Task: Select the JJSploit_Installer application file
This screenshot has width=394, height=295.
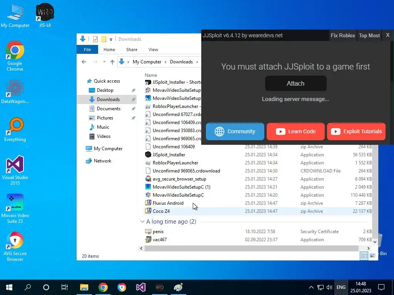Action: (x=258, y=154)
